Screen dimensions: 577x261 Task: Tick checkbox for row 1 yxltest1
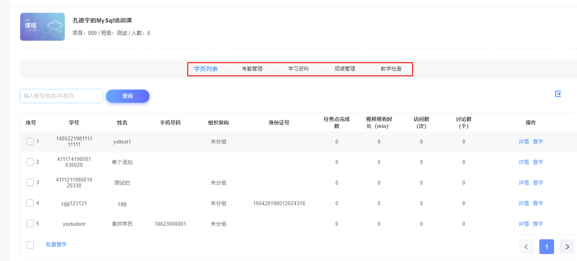(x=30, y=142)
